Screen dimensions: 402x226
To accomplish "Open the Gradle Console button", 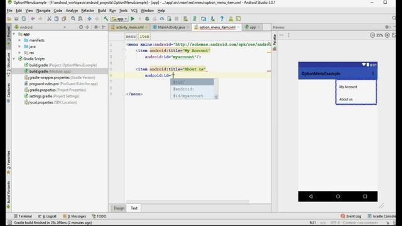I will (x=381, y=216).
